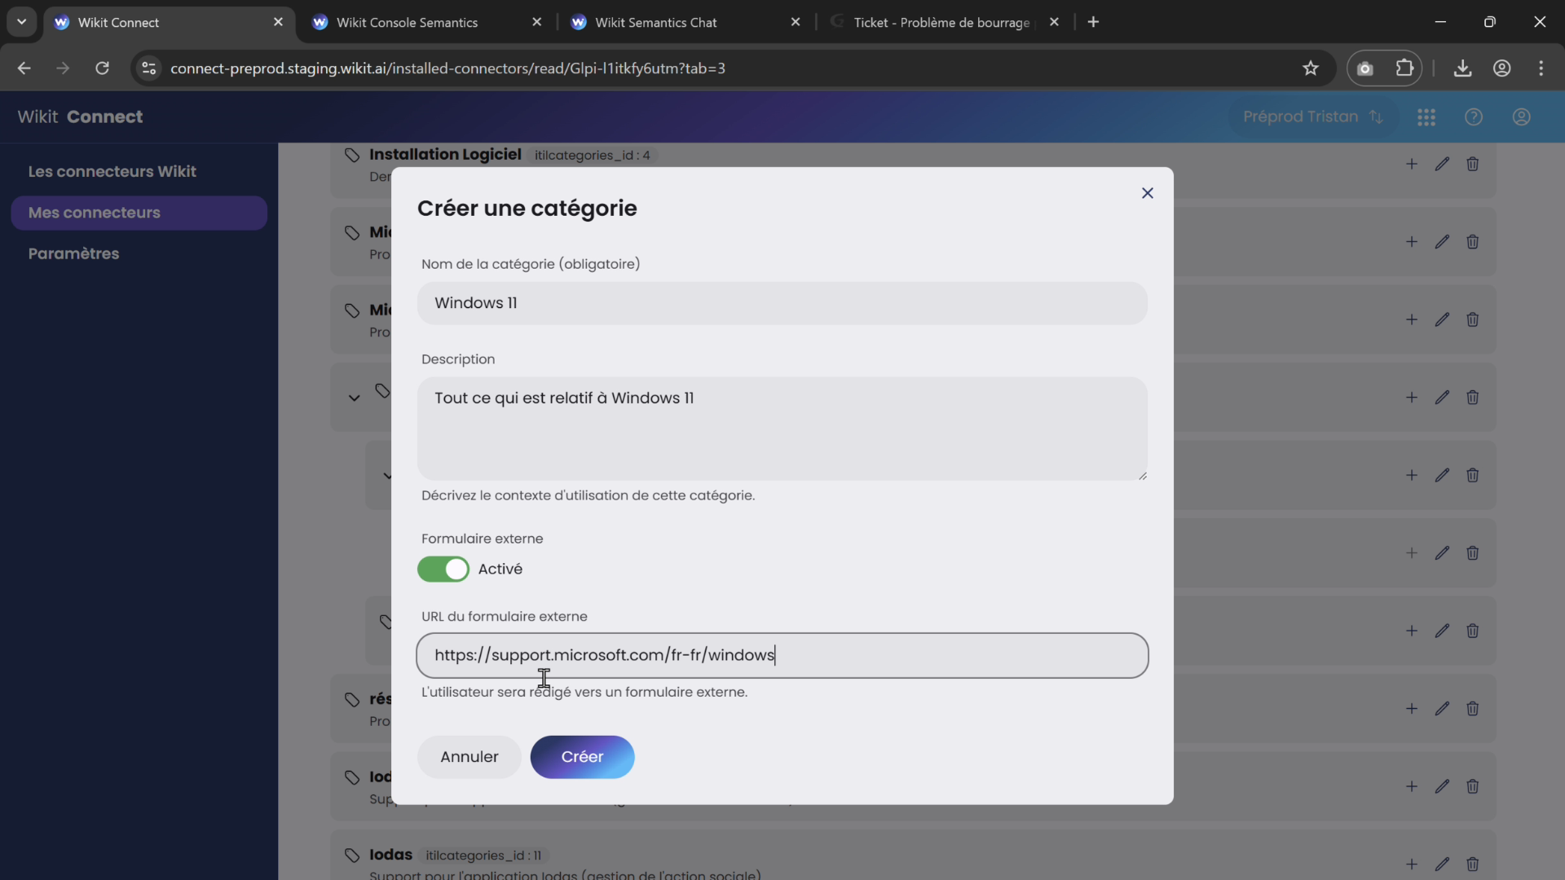This screenshot has width=1565, height=880.
Task: Open the Préprod Tristan workspace switcher
Action: tap(1312, 117)
